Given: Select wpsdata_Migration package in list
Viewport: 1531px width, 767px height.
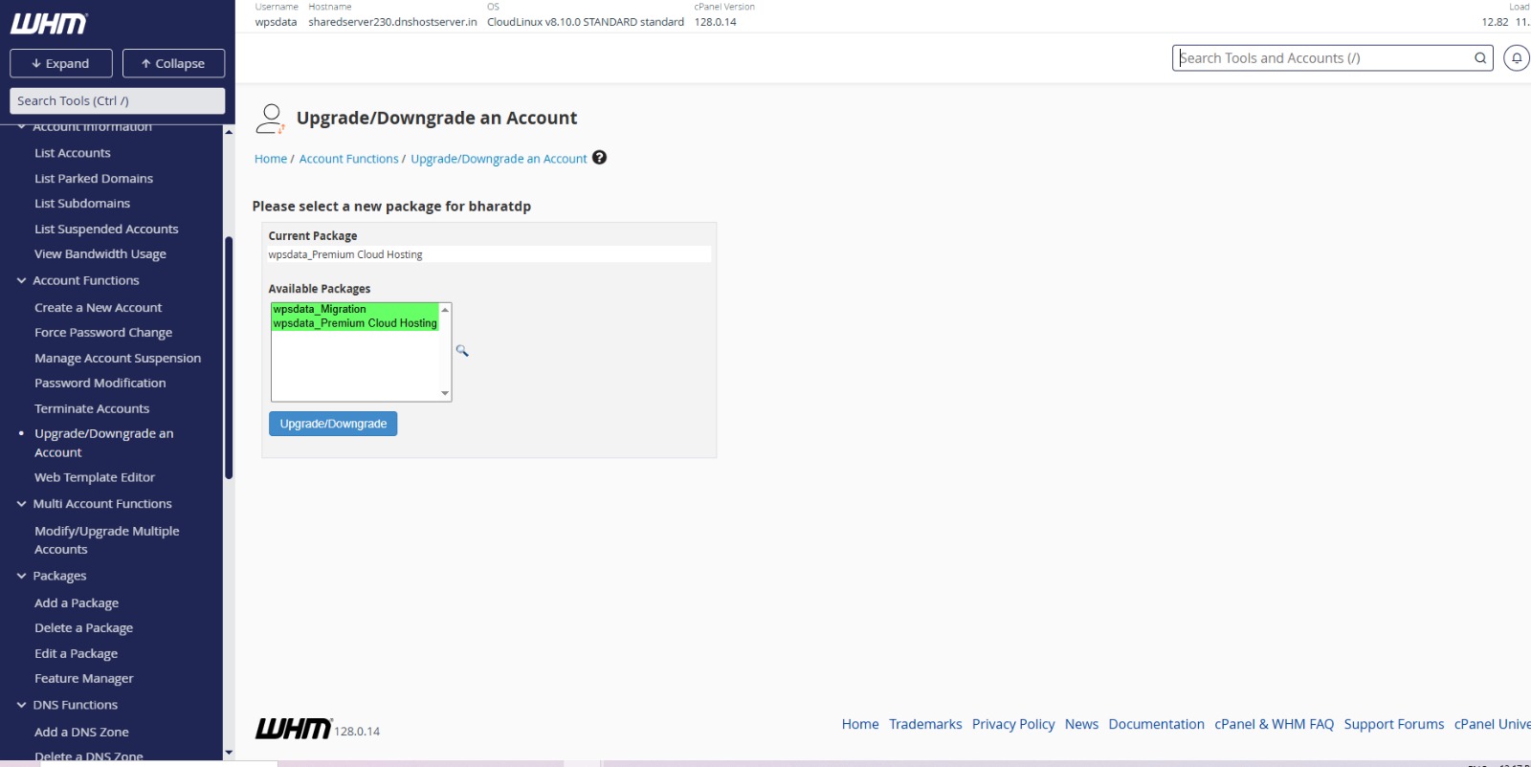Looking at the screenshot, I should point(320,309).
